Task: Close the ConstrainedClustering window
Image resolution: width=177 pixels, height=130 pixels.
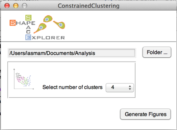Action: coord(7,6)
